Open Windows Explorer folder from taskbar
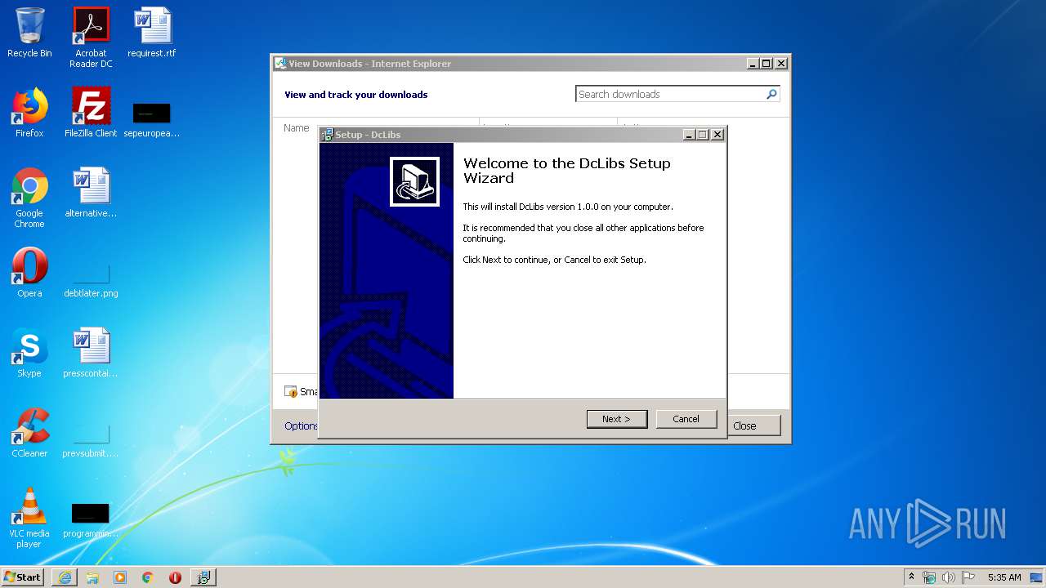 click(x=92, y=577)
